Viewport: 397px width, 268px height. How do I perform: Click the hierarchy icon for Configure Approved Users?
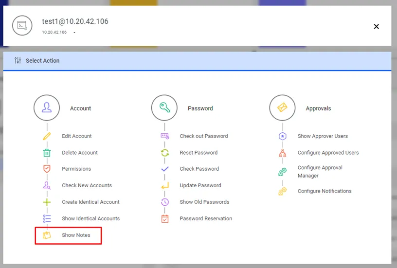coord(283,153)
